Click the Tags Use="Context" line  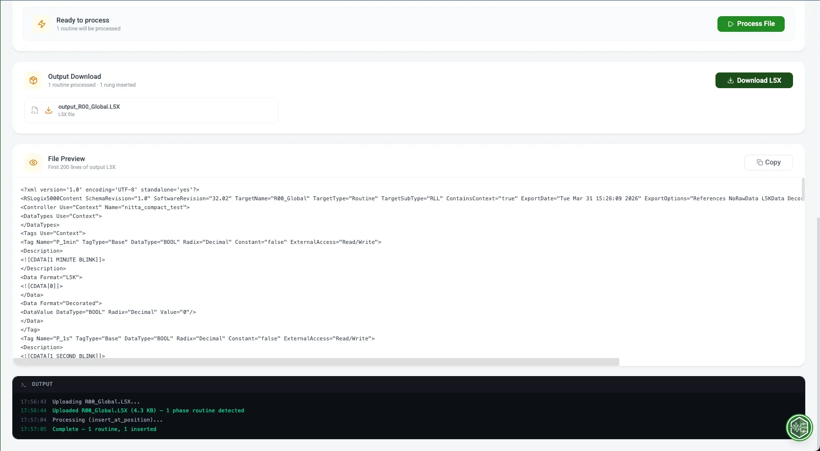pyautogui.click(x=53, y=233)
